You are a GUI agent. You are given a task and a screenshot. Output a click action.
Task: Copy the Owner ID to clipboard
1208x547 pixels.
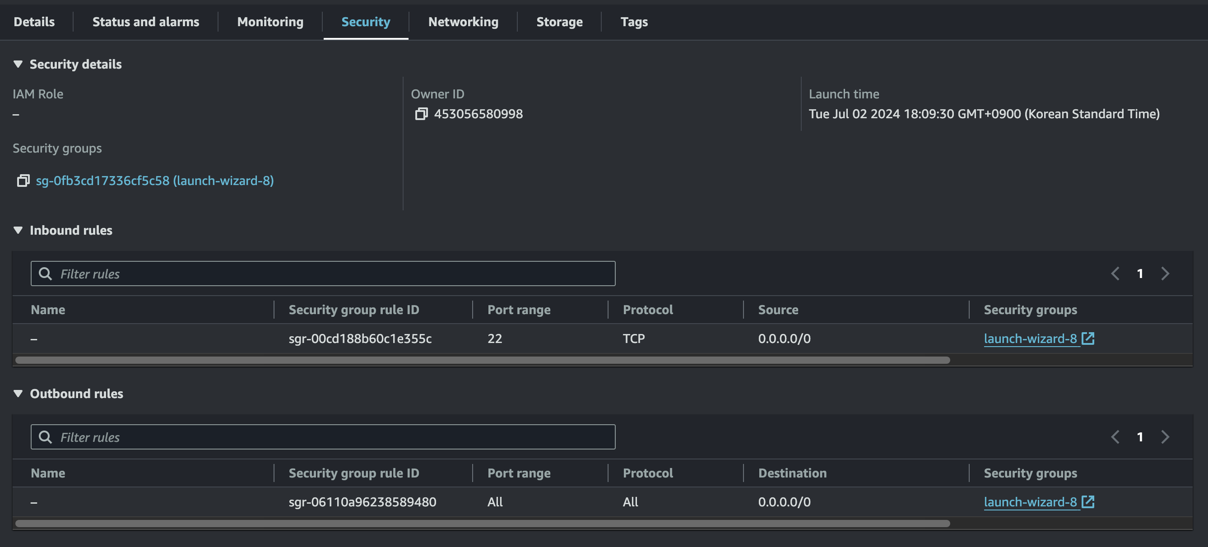(423, 114)
